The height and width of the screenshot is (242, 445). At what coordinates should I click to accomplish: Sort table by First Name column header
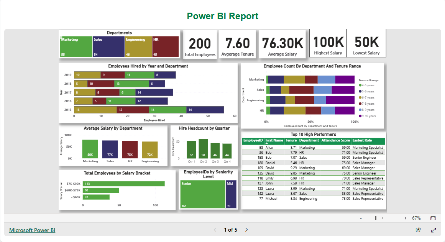pos(274,141)
